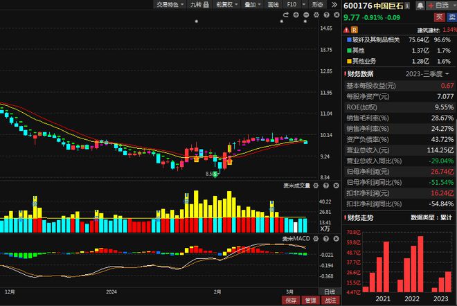Open settings gear for 麦米MACD
The image size is (457, 306).
[x=316, y=239]
